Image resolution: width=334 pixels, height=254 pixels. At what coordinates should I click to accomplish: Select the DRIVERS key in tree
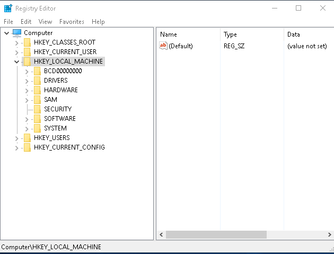(x=56, y=81)
